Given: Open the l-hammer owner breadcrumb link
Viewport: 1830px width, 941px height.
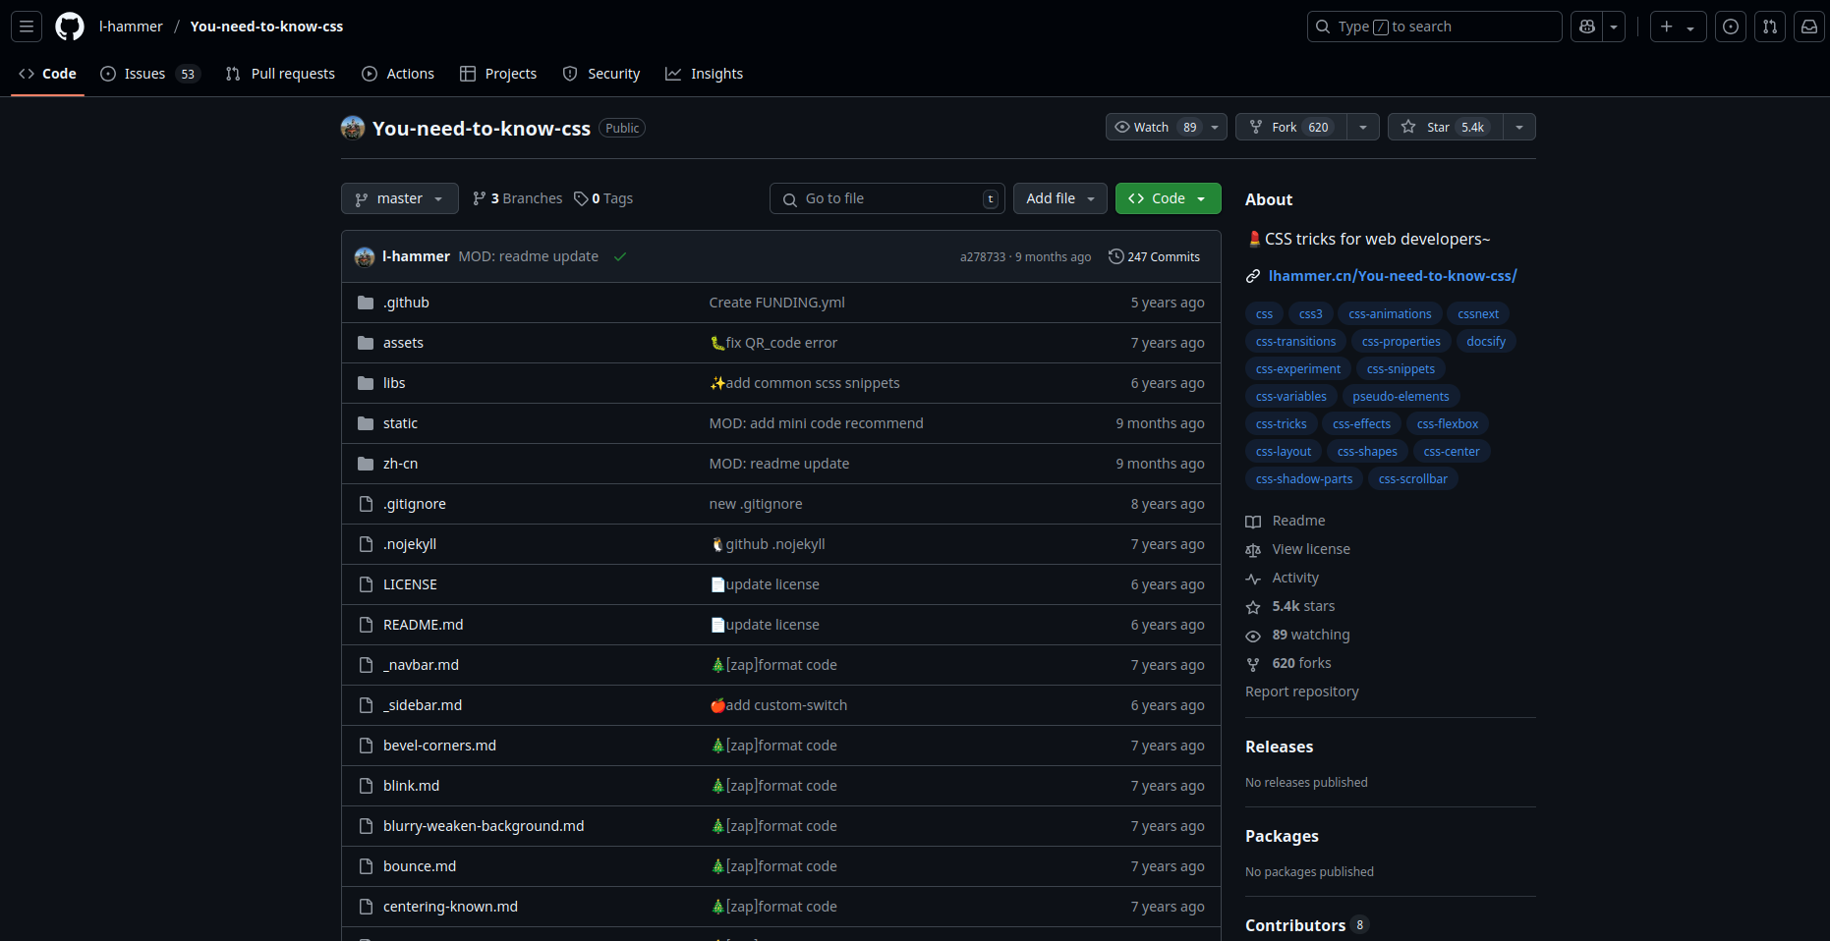Looking at the screenshot, I should pyautogui.click(x=131, y=27).
